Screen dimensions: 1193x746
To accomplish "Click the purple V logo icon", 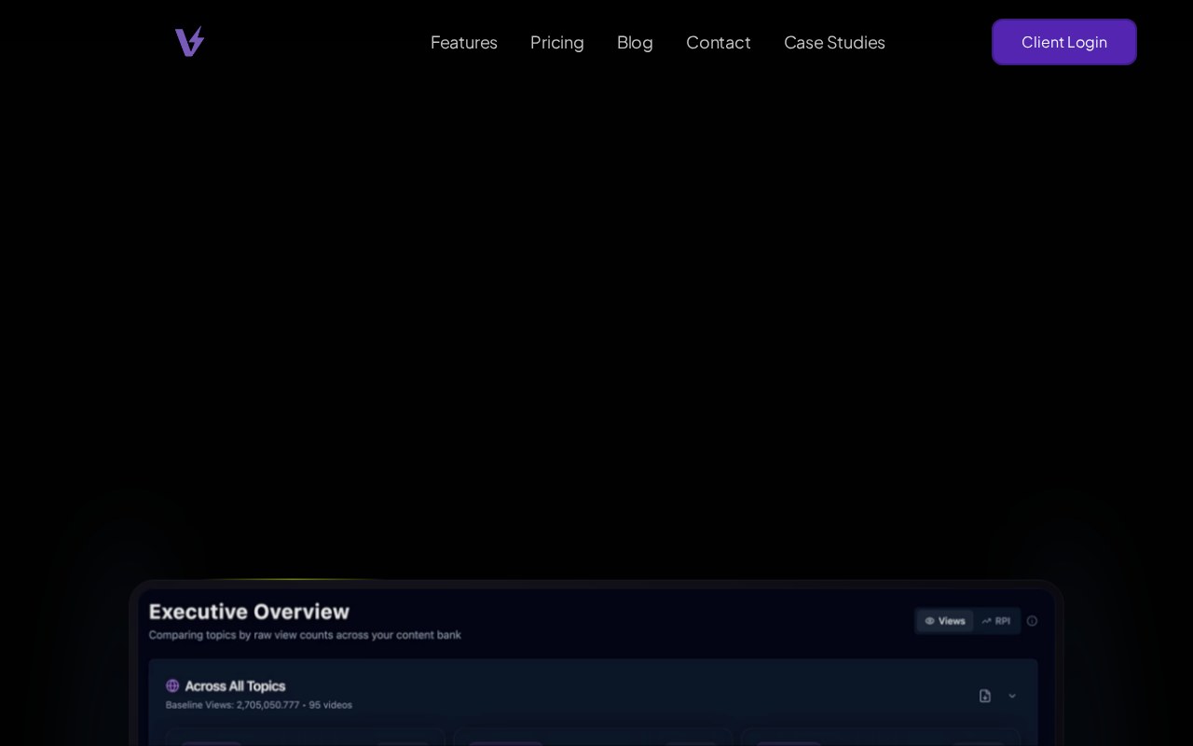I will click(x=189, y=42).
